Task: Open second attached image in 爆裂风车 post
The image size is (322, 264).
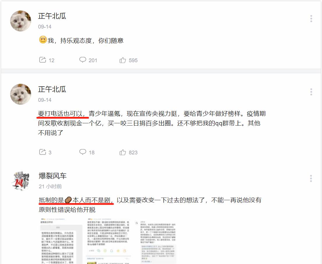Action: [x=108, y=241]
